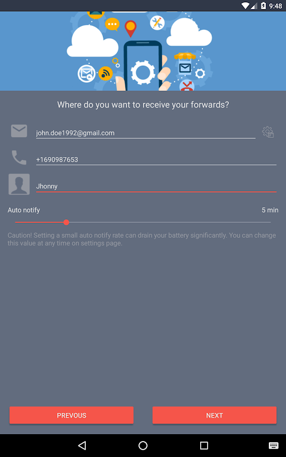Select the contact avatar icon
The height and width of the screenshot is (457, 286).
point(19,184)
